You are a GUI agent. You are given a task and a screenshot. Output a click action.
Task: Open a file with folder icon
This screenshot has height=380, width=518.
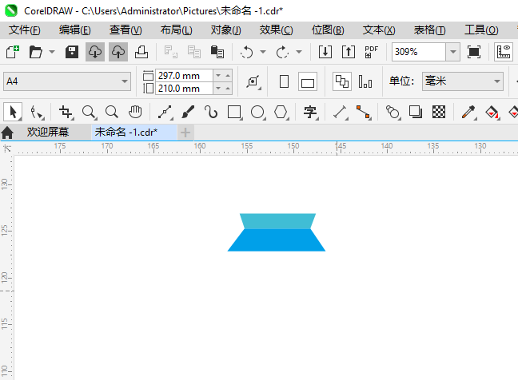pyautogui.click(x=36, y=52)
